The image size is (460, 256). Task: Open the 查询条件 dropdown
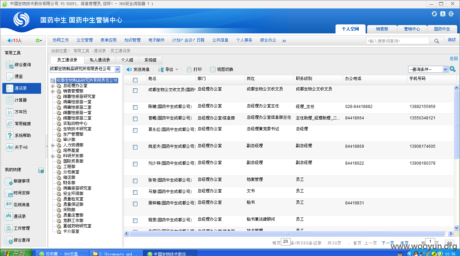click(x=428, y=69)
